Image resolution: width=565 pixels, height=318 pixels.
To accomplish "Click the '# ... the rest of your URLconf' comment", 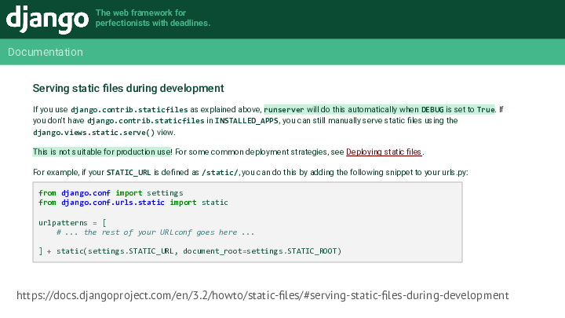I will [x=155, y=232].
